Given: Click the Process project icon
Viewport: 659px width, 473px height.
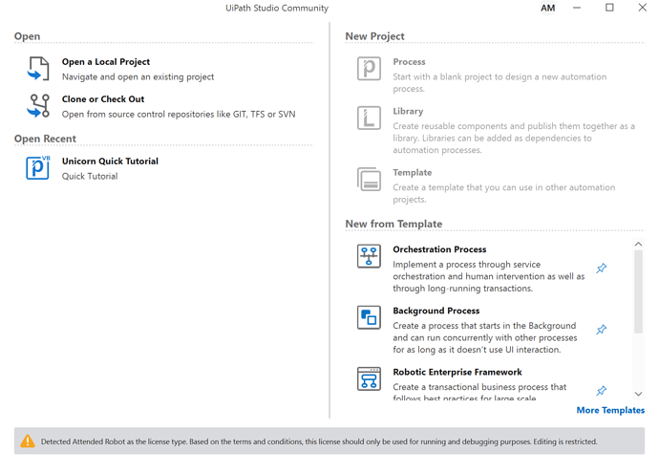Looking at the screenshot, I should pyautogui.click(x=369, y=69).
